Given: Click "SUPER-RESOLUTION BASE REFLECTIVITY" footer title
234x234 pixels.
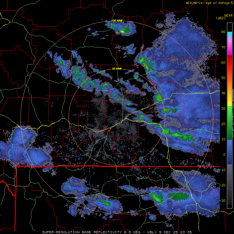Looking at the screenshot, I should 82,232.
